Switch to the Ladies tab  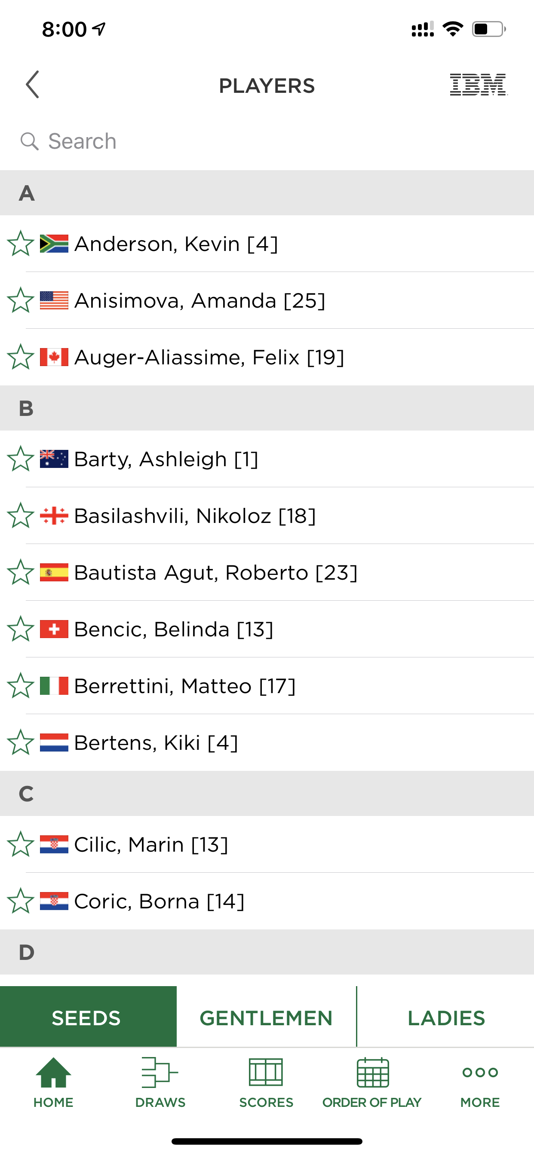point(446,1018)
